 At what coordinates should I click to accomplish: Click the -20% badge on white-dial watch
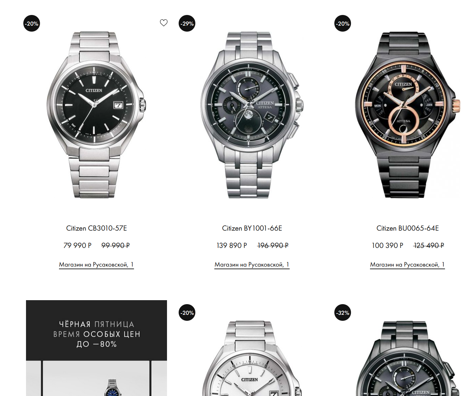pyautogui.click(x=187, y=313)
